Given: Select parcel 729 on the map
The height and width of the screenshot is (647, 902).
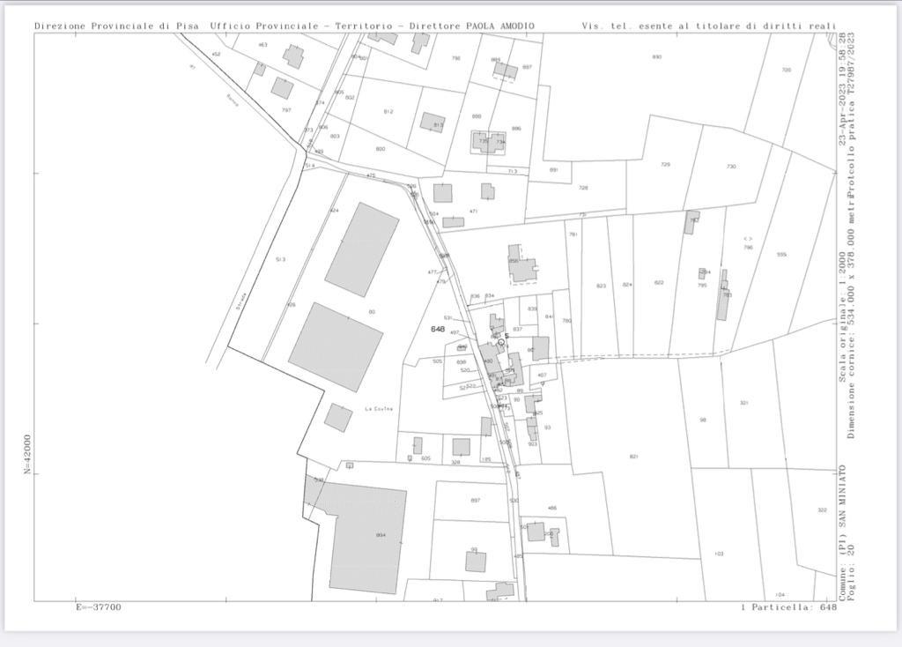Looking at the screenshot, I should coord(665,165).
